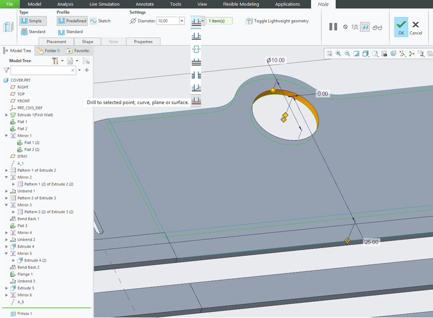Toggle Lightweight geometry

(277, 21)
